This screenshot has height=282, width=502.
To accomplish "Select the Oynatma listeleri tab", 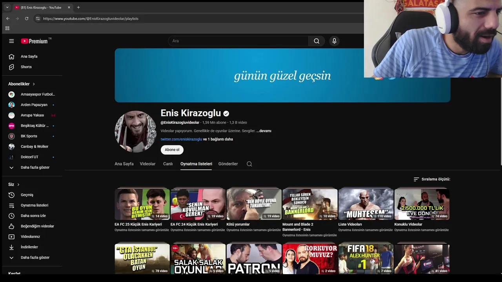I will tap(196, 164).
